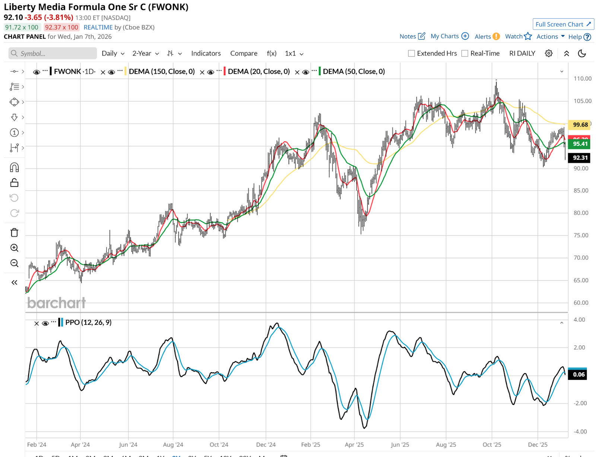Viewport: 596px width, 457px height.
Task: Open the Indicators menu
Action: (x=206, y=53)
